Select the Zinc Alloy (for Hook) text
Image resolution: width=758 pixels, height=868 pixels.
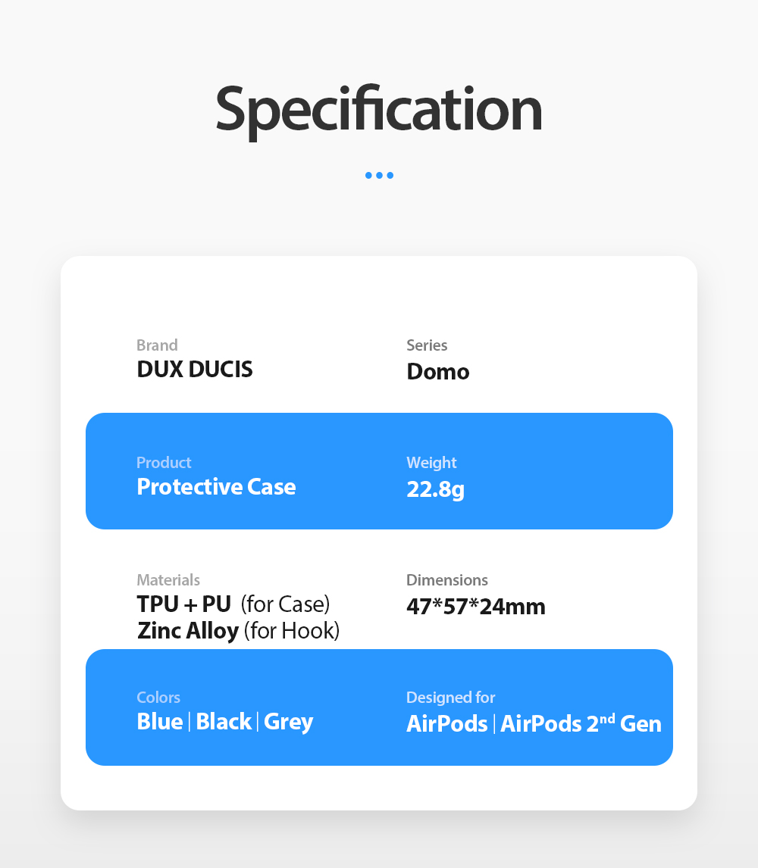pyautogui.click(x=238, y=631)
